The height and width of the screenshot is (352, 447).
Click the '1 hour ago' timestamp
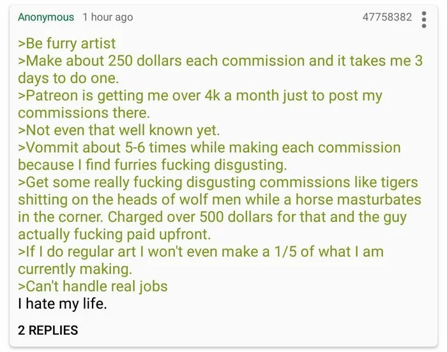pyautogui.click(x=108, y=17)
